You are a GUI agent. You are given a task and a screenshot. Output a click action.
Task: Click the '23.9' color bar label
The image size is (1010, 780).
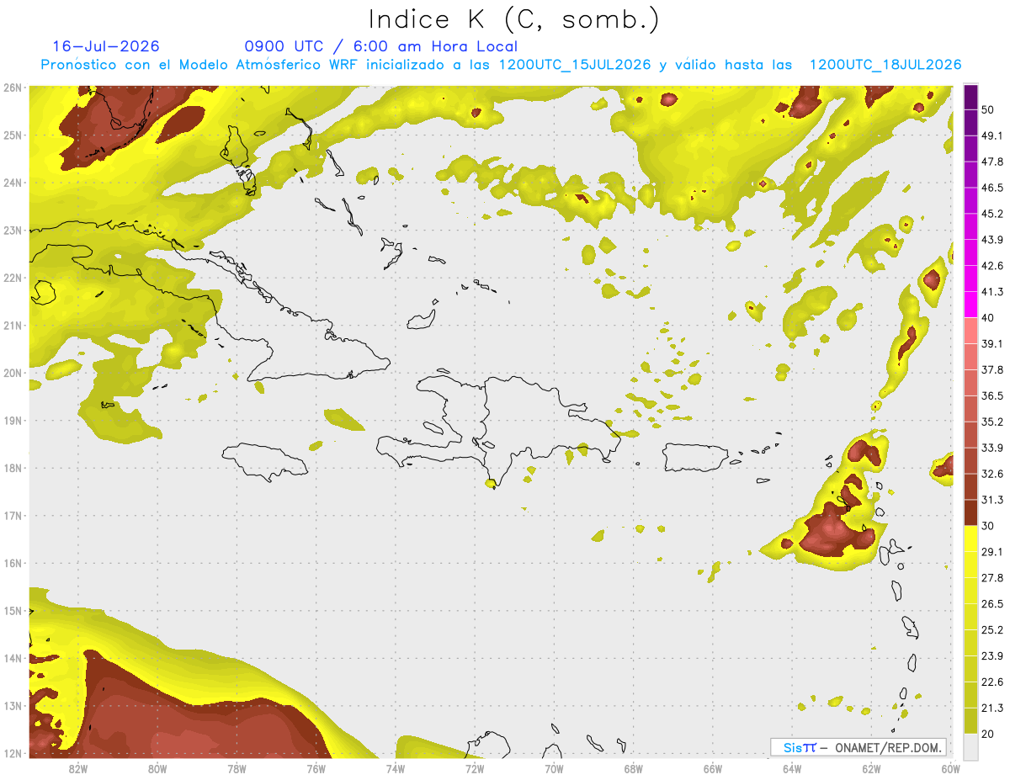point(992,656)
